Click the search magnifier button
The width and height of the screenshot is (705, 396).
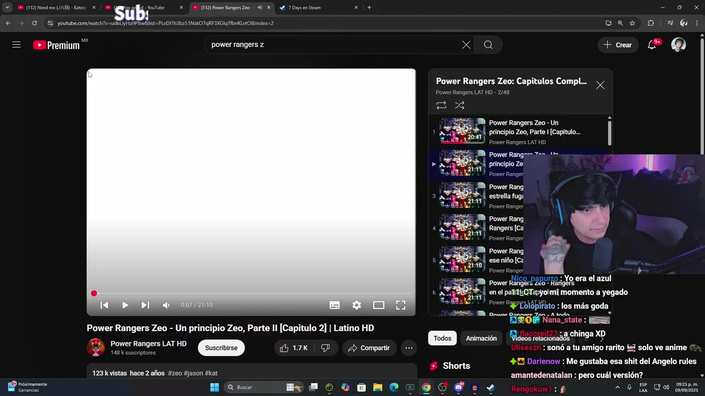click(x=488, y=45)
